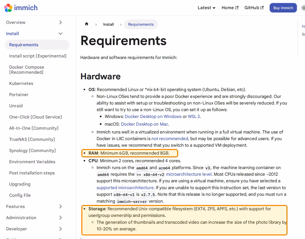Click the v2.7.5 code text
This screenshot has width=305, height=239.
(x=148, y=195)
